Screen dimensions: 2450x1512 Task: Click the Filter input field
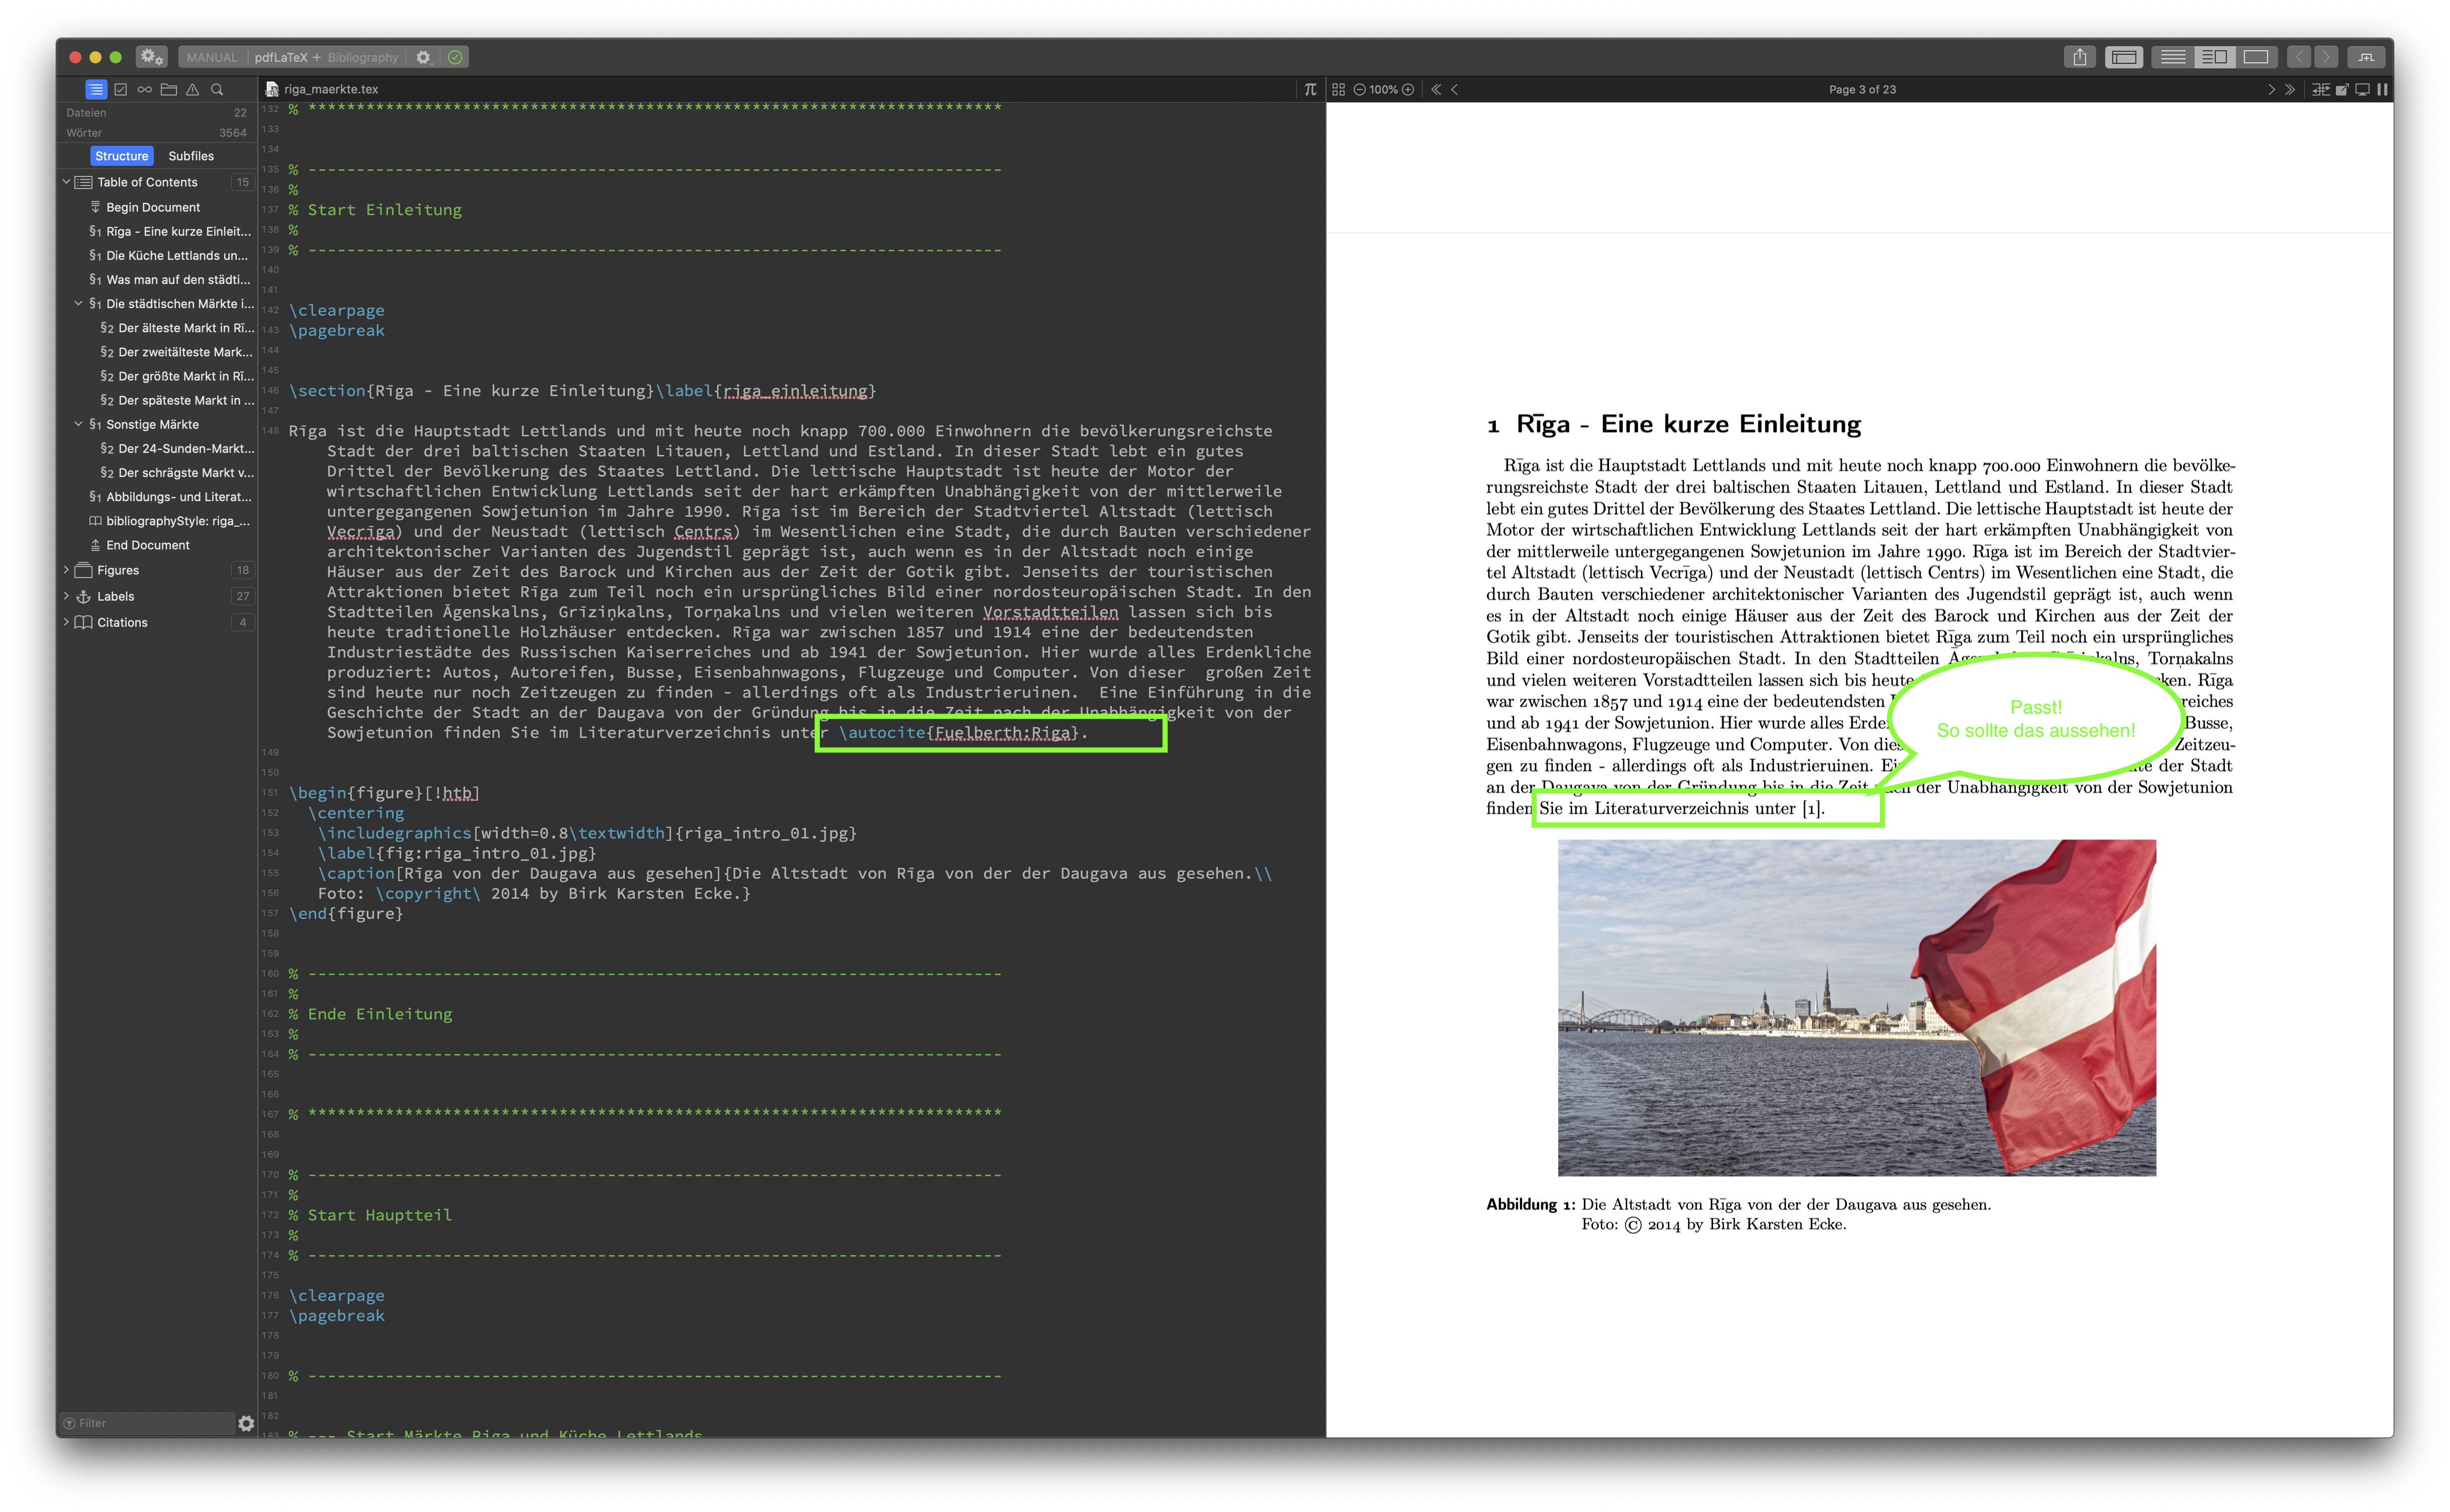(148, 1423)
